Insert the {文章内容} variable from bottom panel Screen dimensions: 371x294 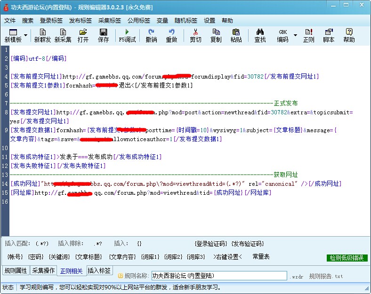tap(122, 257)
